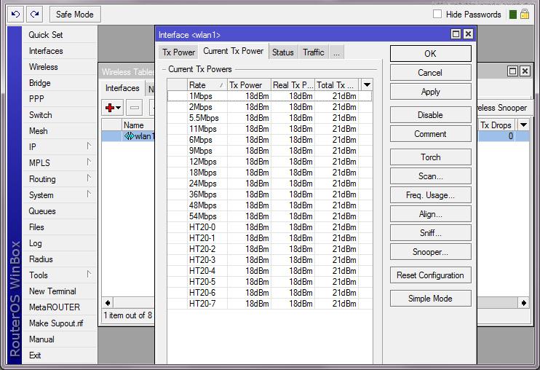Click the Apply button
The height and width of the screenshot is (370, 540).
431,92
